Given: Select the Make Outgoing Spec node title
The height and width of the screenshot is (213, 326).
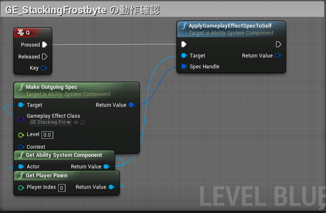Looking at the screenshot, I should (x=51, y=87).
